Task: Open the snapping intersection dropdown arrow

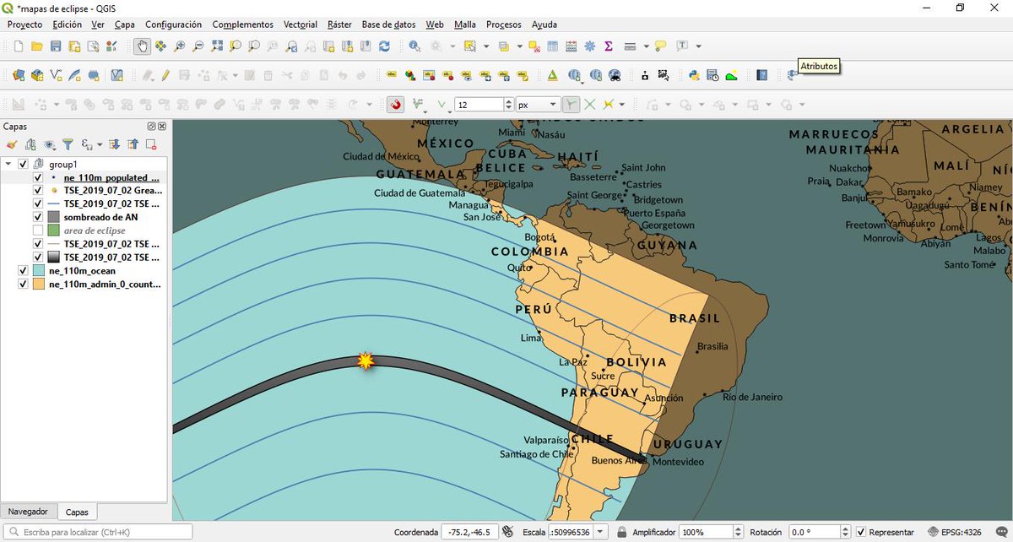Action: (623, 105)
